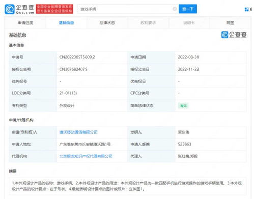Screen dimensions: 254x199
Task: Click the application number CN202230575809.2
Action: pyautogui.click(x=77, y=57)
